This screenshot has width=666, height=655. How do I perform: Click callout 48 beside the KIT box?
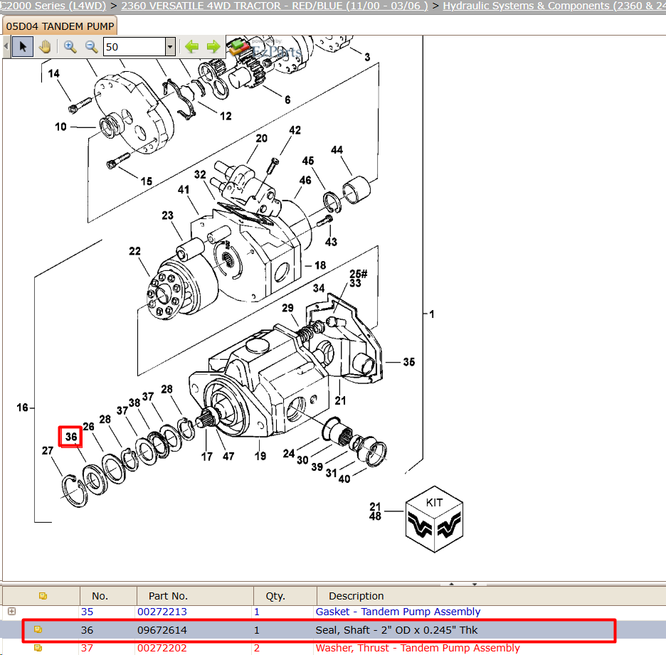tap(375, 516)
